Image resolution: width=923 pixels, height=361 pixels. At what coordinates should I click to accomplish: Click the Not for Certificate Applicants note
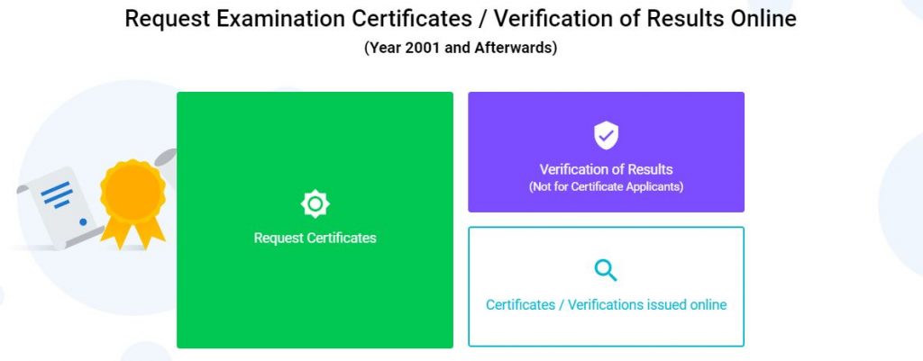pyautogui.click(x=606, y=187)
